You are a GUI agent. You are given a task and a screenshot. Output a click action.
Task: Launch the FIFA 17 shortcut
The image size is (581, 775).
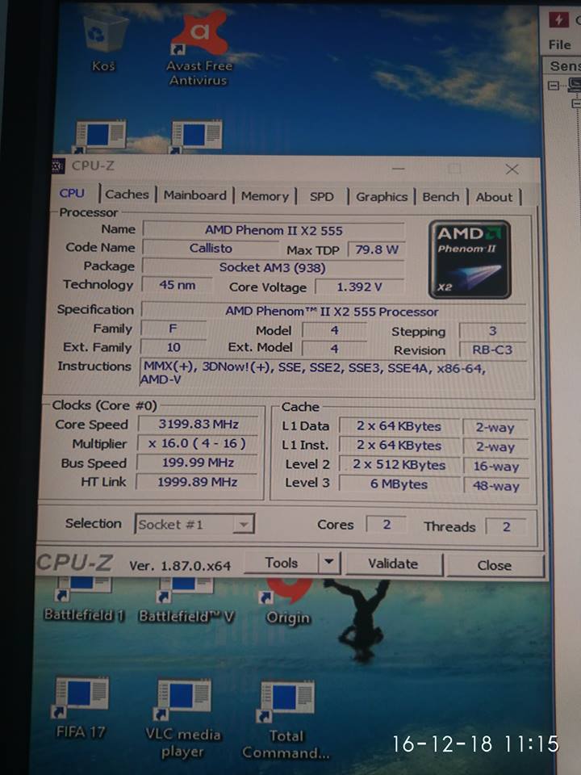coord(81,708)
